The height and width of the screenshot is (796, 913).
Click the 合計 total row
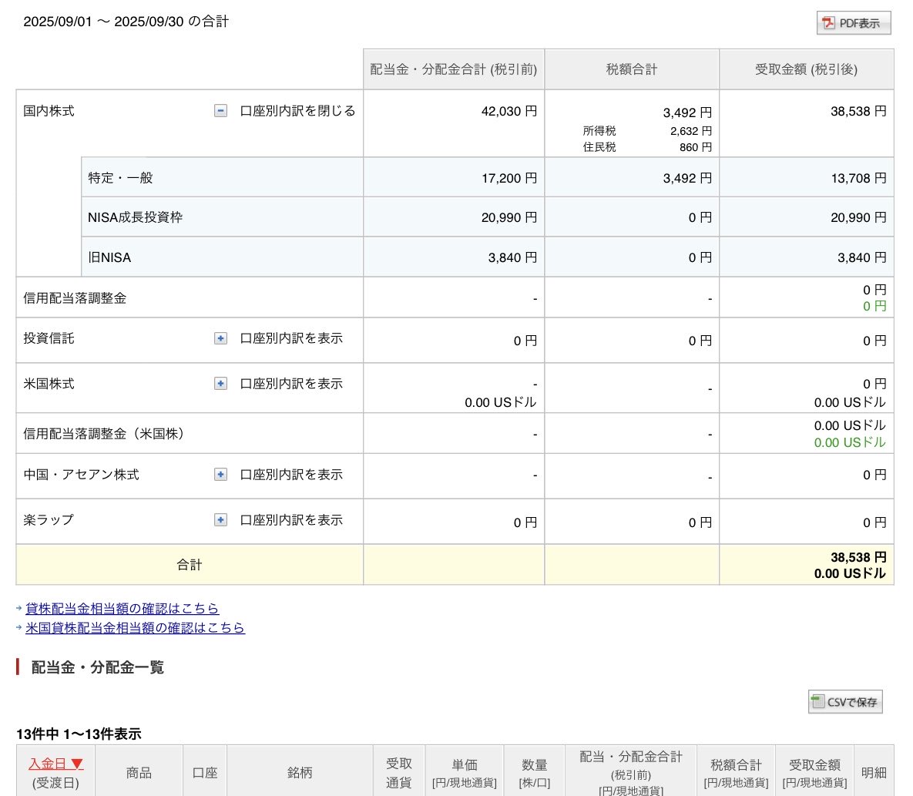189,564
